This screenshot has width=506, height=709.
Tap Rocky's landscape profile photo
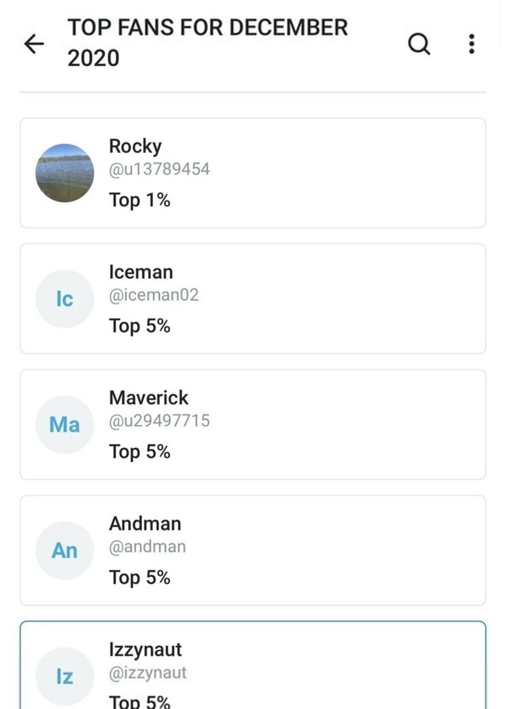[65, 173]
